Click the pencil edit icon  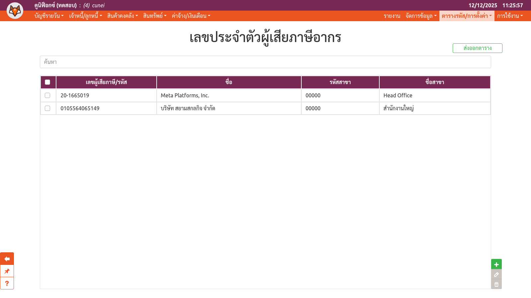(496, 274)
